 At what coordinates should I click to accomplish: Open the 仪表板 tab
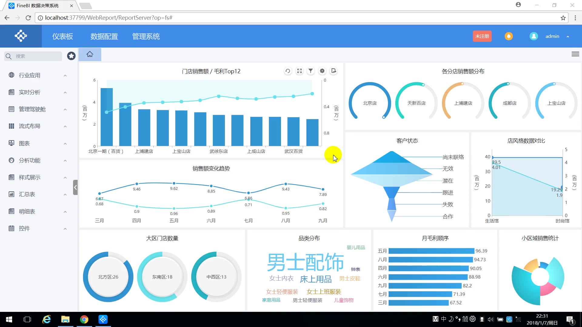[62, 36]
